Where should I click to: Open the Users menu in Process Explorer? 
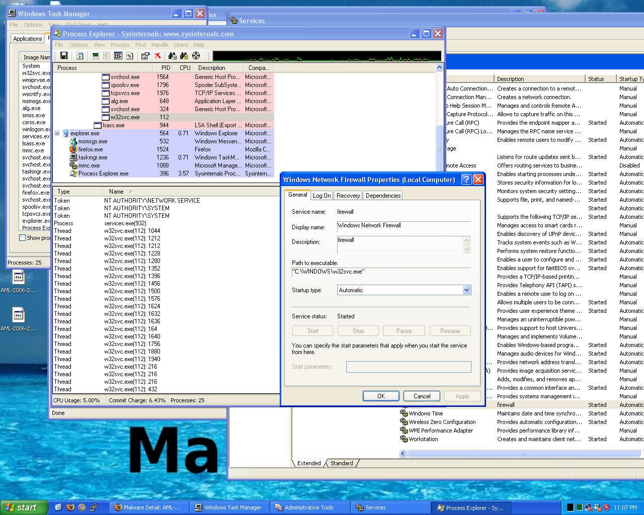tap(181, 45)
